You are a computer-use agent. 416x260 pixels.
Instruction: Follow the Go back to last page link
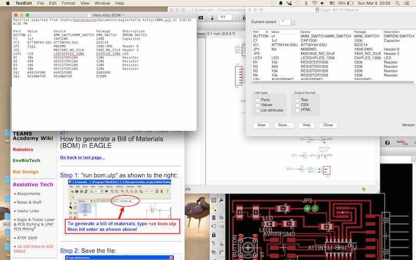point(83,158)
